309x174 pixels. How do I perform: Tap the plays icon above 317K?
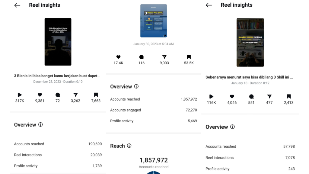click(20, 95)
